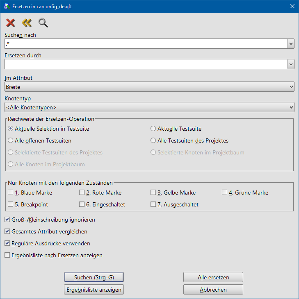Screen dimensions: 299x299
Task: Focus the Suchen nach input field
Action: tap(146, 44)
